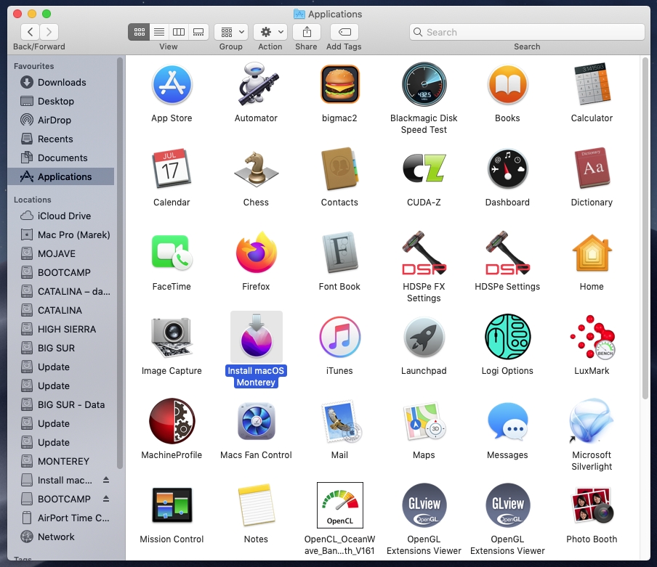
Task: Select the Dashboard app icon
Action: (507, 168)
